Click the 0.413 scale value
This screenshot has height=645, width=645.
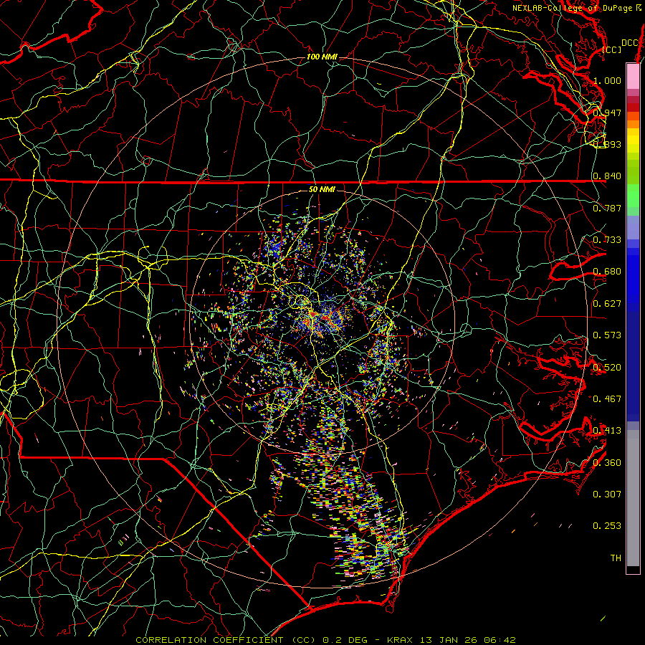(x=607, y=431)
